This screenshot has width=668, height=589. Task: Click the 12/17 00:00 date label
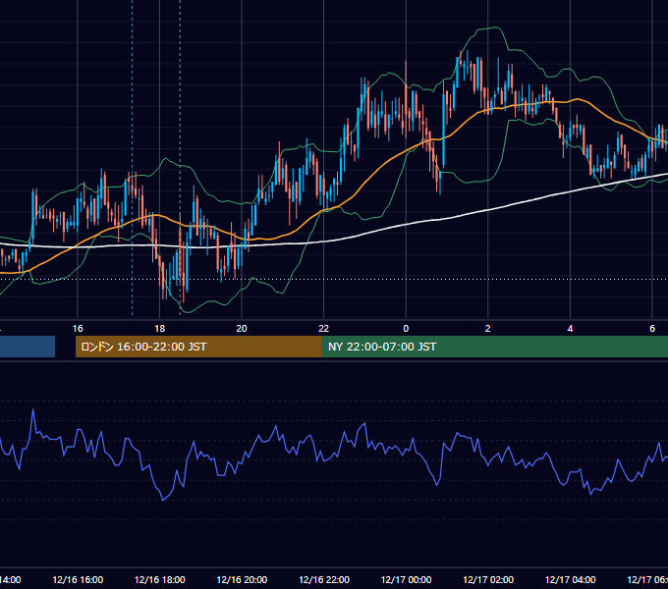pyautogui.click(x=406, y=579)
